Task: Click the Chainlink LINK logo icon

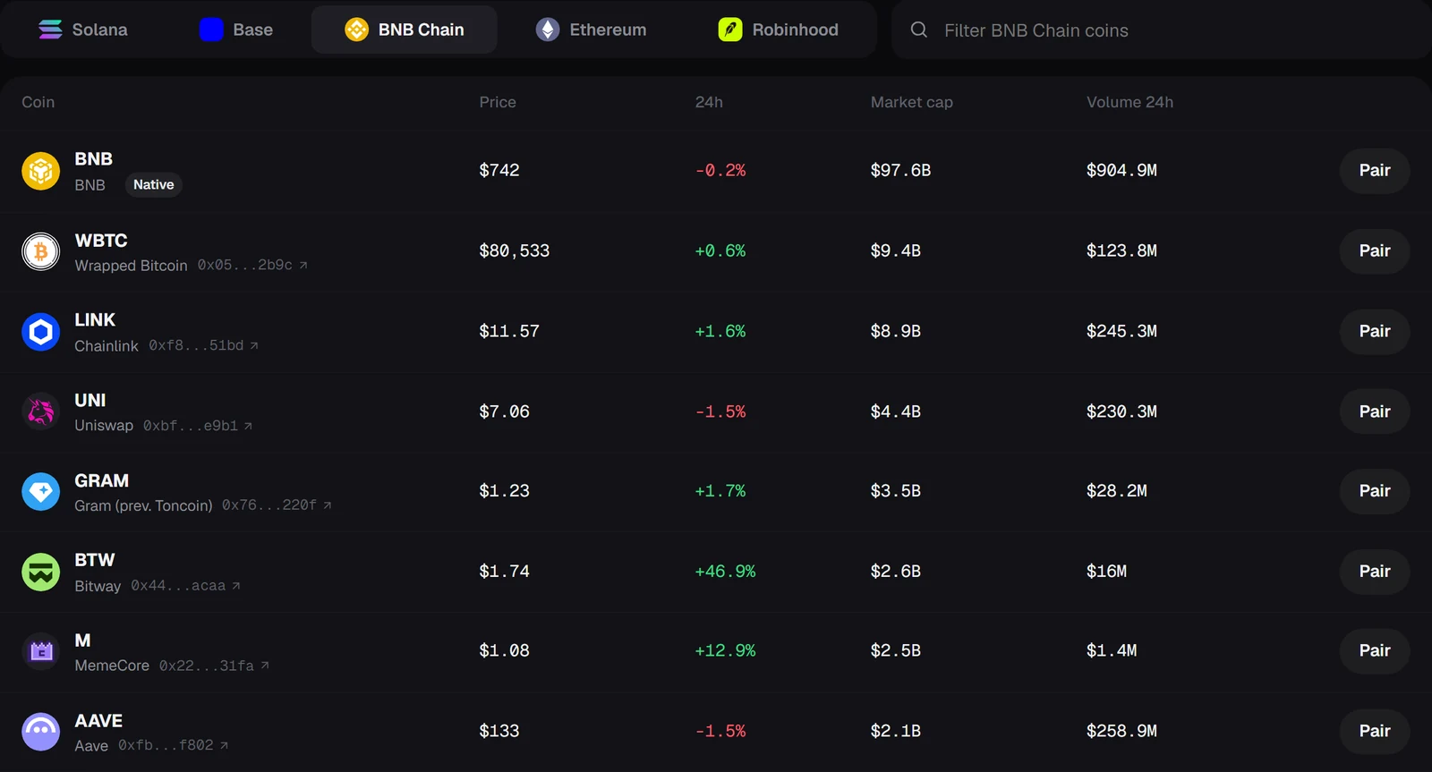Action: [40, 332]
